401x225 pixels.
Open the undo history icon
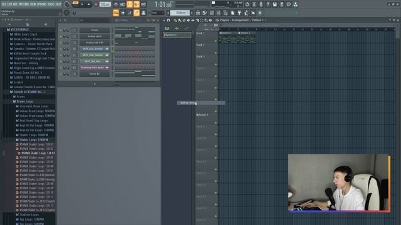click(247, 4)
